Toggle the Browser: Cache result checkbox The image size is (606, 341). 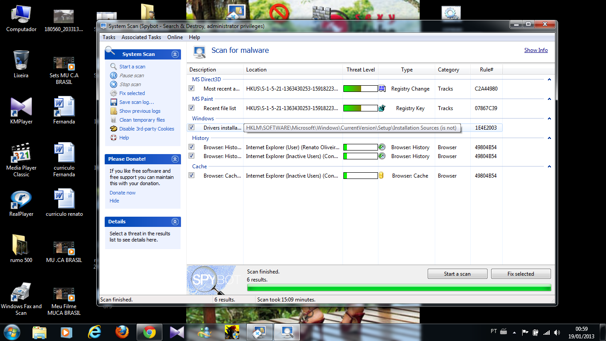(x=192, y=175)
